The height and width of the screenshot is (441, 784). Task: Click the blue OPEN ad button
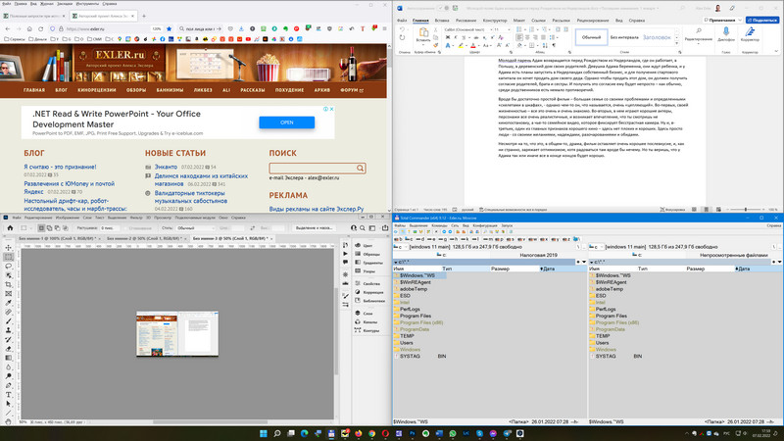(x=286, y=123)
